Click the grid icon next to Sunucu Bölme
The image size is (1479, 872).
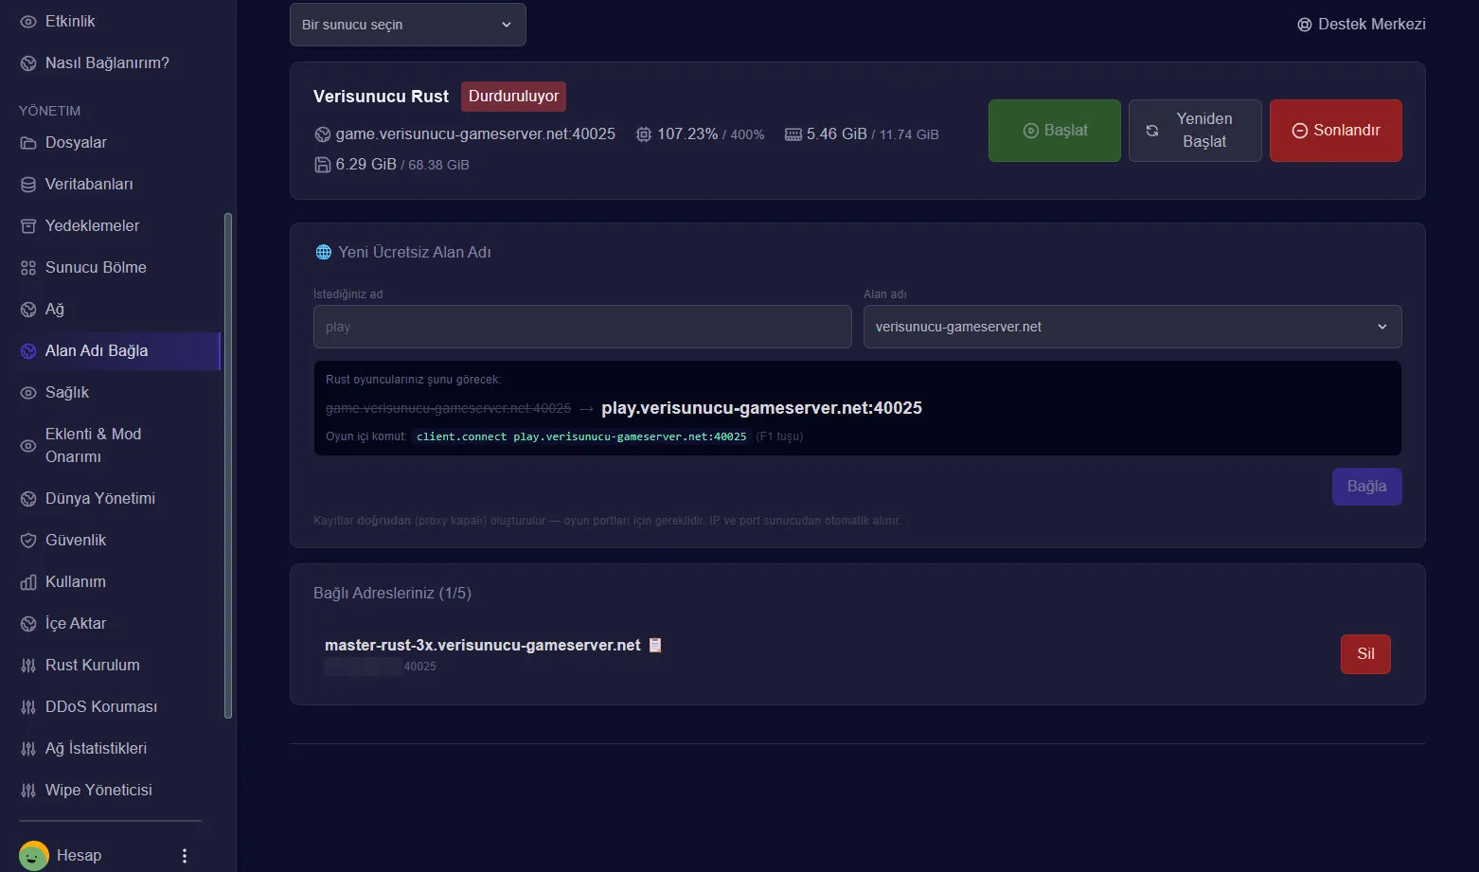click(28, 267)
